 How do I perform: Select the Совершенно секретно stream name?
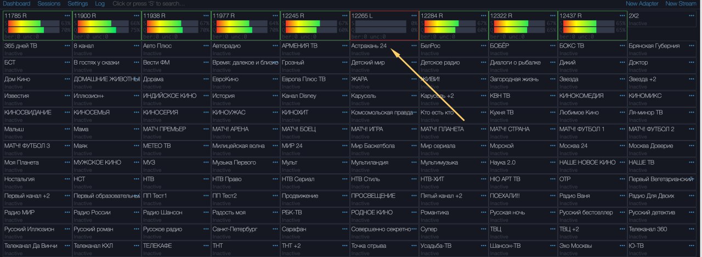click(381, 229)
